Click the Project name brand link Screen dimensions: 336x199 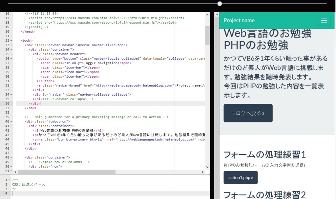tap(239, 20)
